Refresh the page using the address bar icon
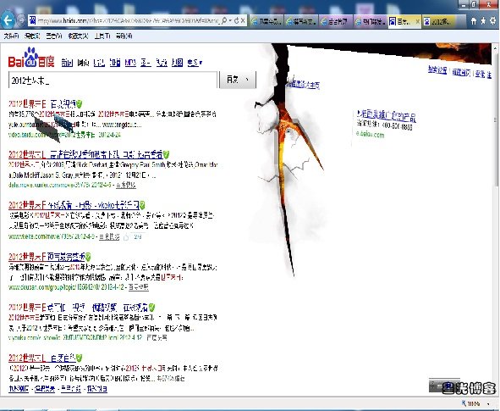 click(x=236, y=20)
